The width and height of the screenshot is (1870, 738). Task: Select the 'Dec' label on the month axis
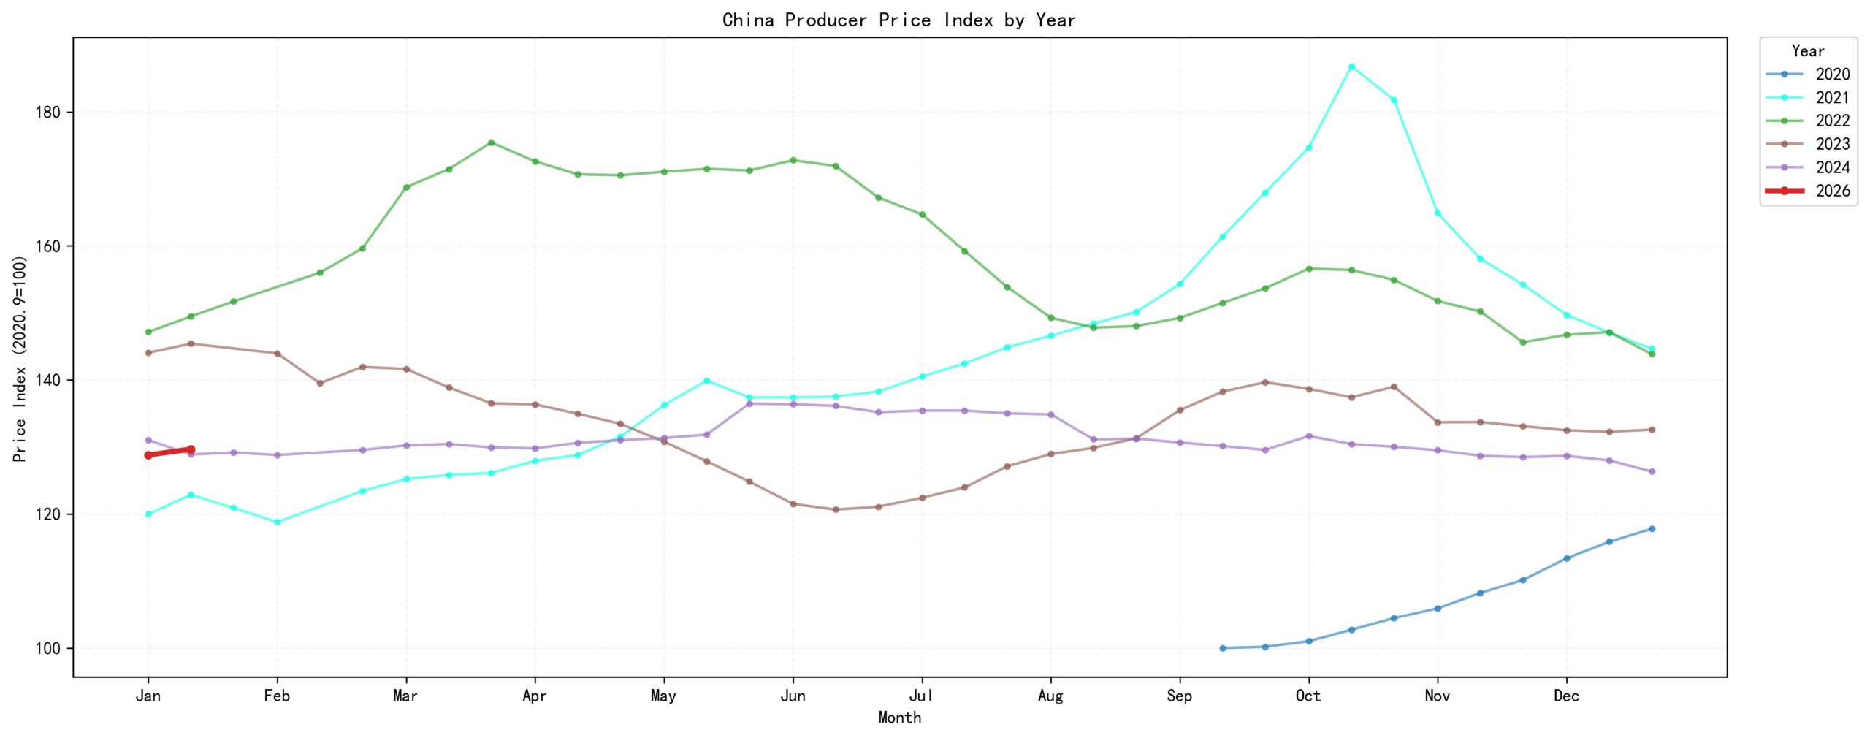click(x=1565, y=696)
